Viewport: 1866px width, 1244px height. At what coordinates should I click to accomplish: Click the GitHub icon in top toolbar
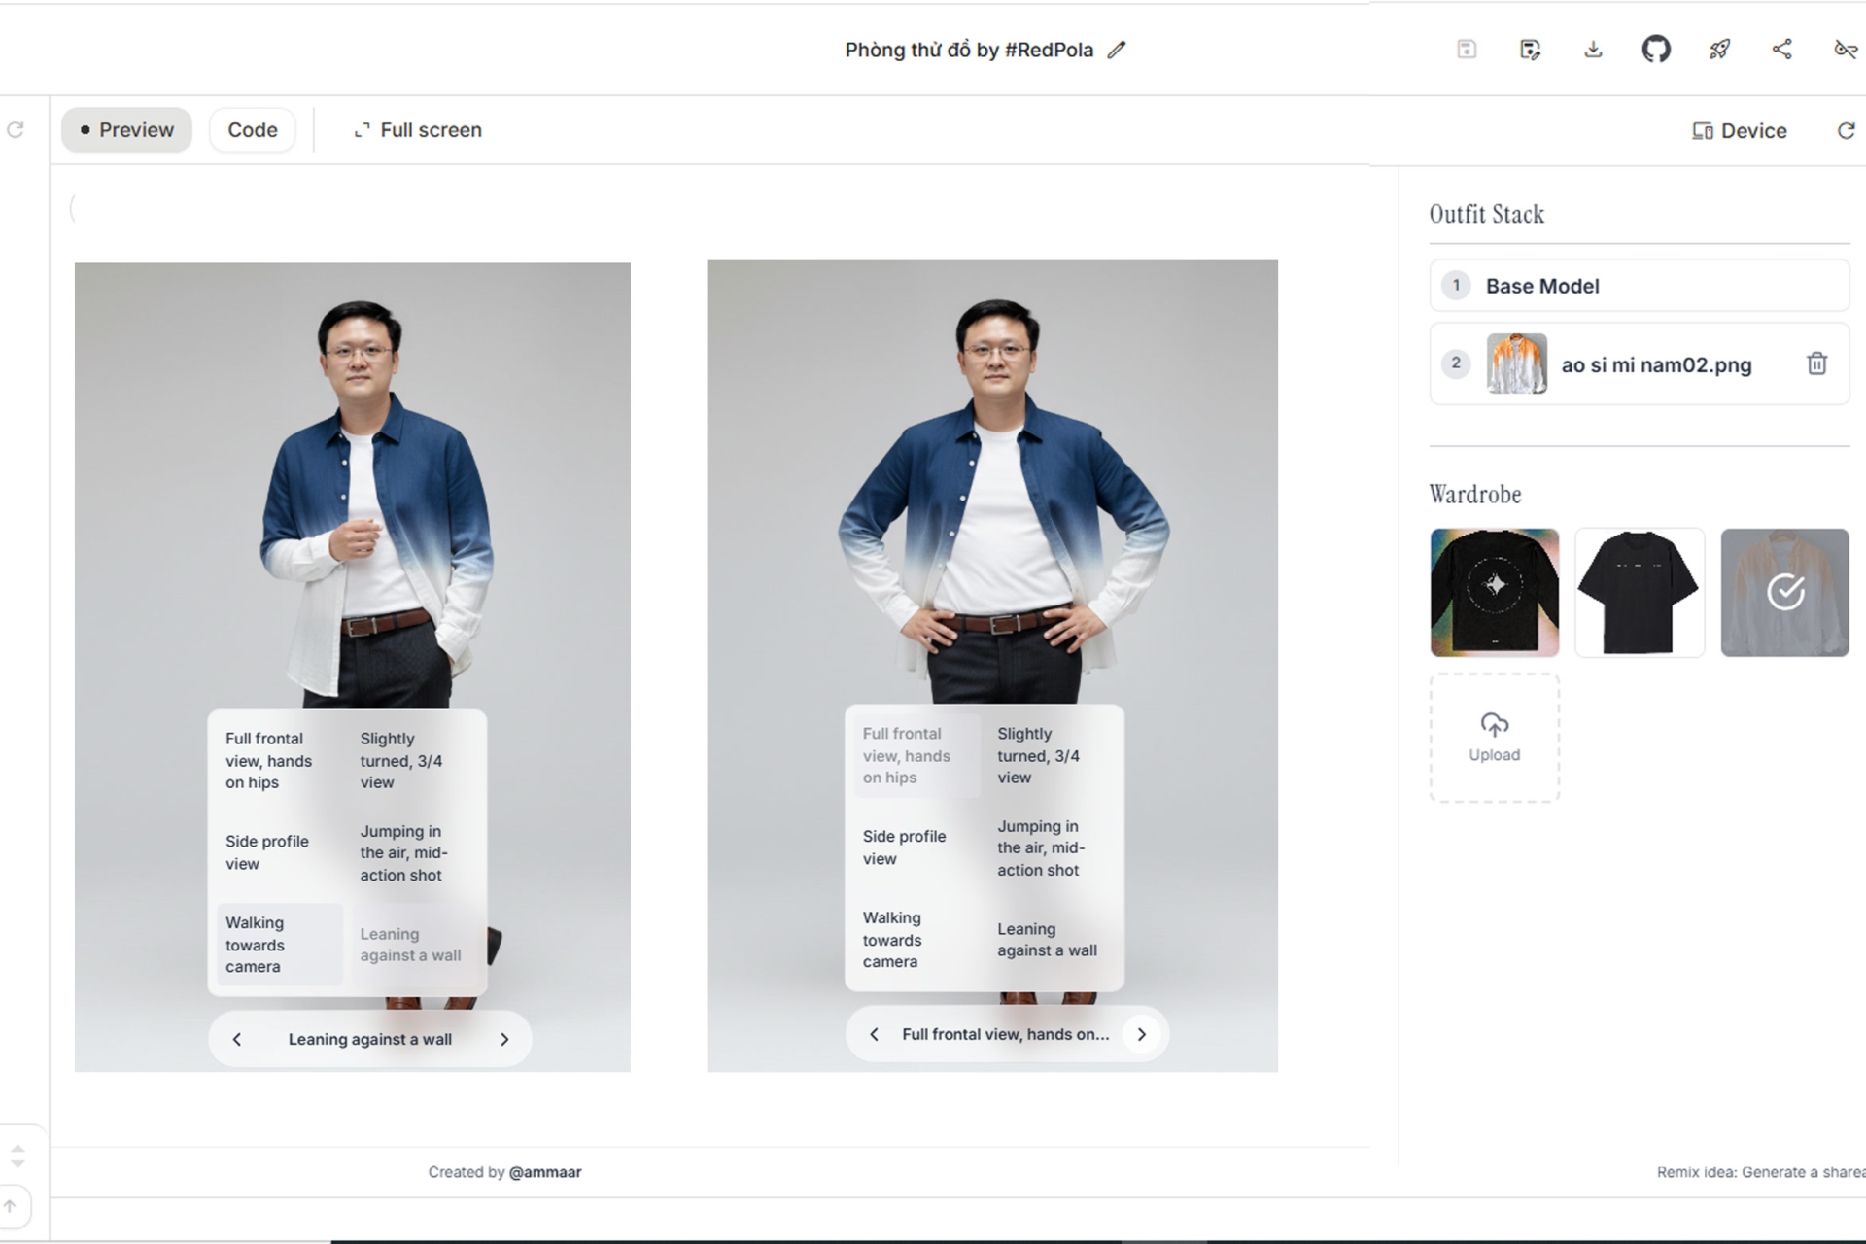coord(1655,50)
